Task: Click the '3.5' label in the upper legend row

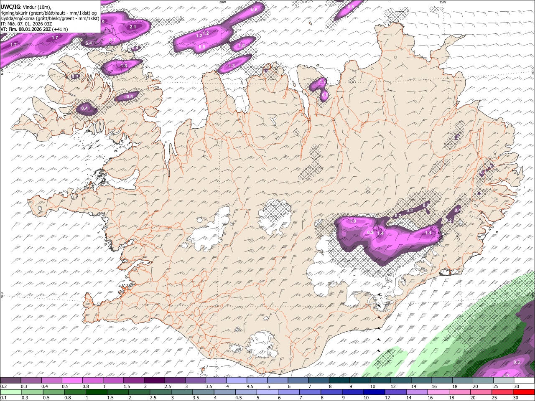Action: (209, 386)
